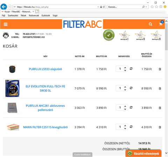Open a new browser tab
The height and width of the screenshot is (157, 168).
pos(37,12)
